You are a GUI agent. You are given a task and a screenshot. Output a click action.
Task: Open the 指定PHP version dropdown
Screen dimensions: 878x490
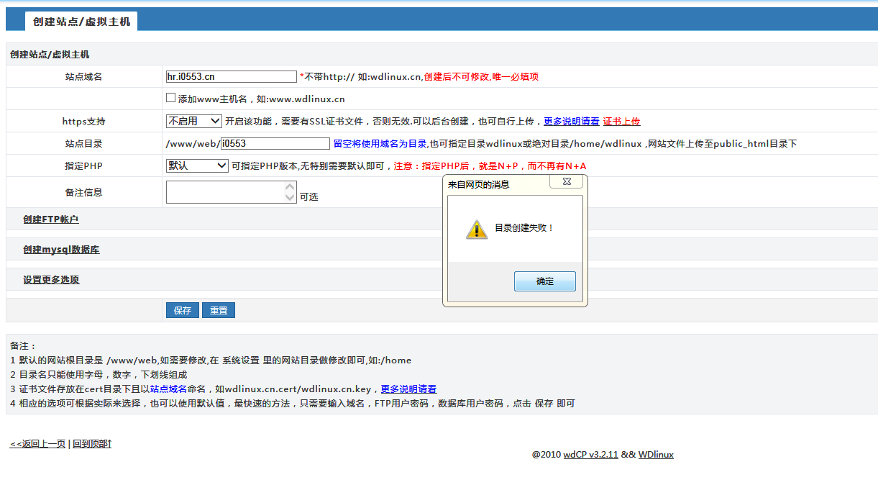click(197, 165)
